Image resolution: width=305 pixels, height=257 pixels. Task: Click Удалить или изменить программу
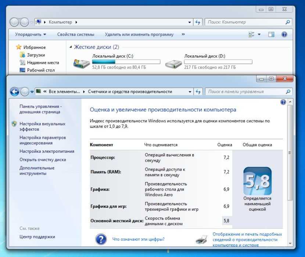click(139, 35)
